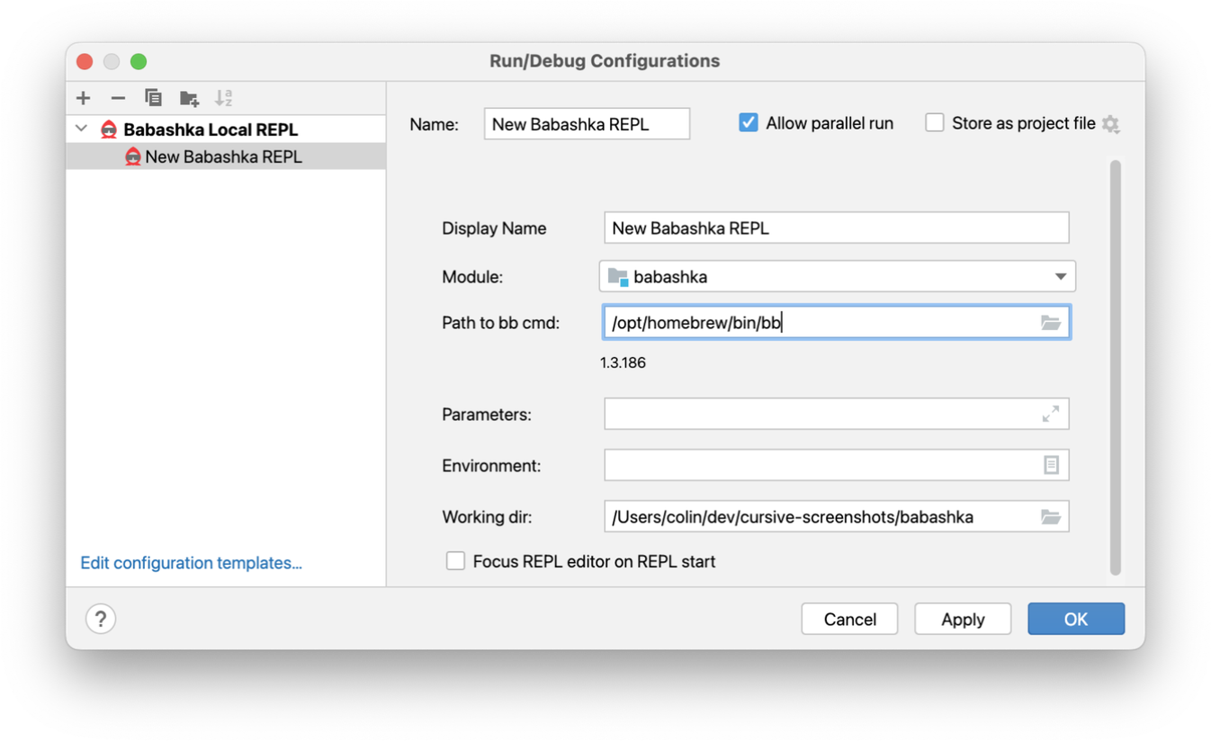Click the Cancel button

coord(849,619)
